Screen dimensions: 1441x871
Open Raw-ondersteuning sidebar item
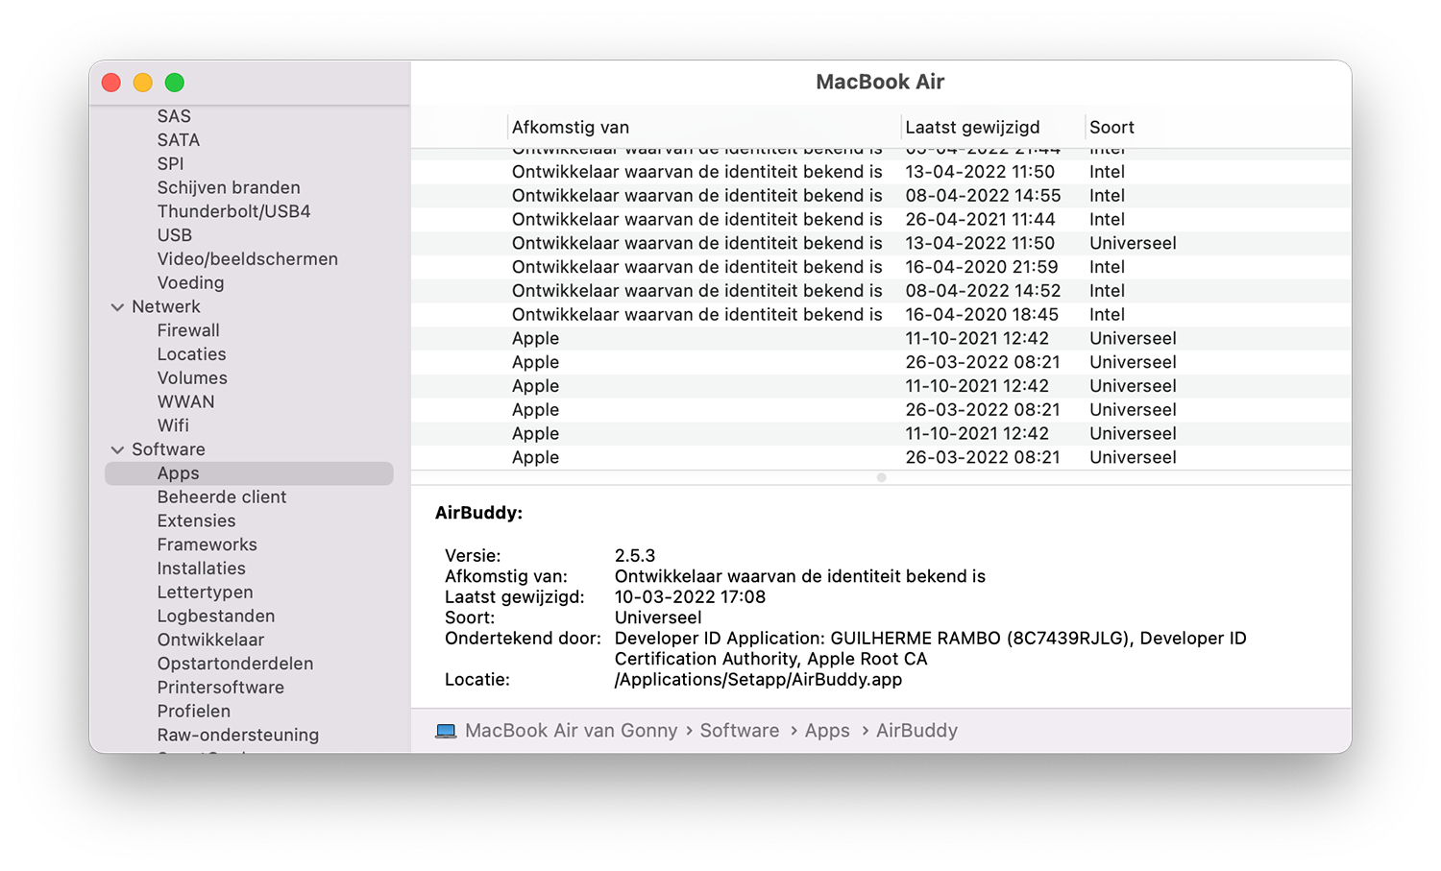click(x=238, y=735)
